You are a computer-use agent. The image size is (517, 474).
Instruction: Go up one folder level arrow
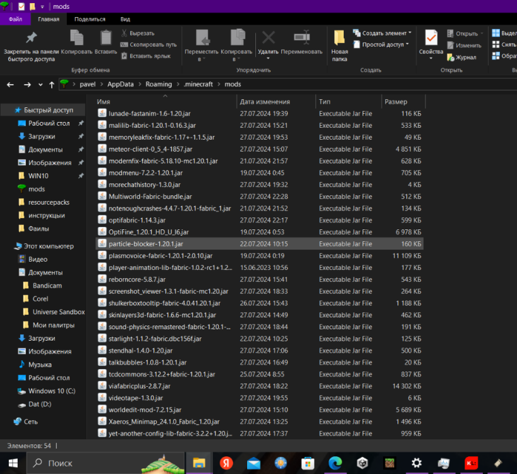point(52,85)
